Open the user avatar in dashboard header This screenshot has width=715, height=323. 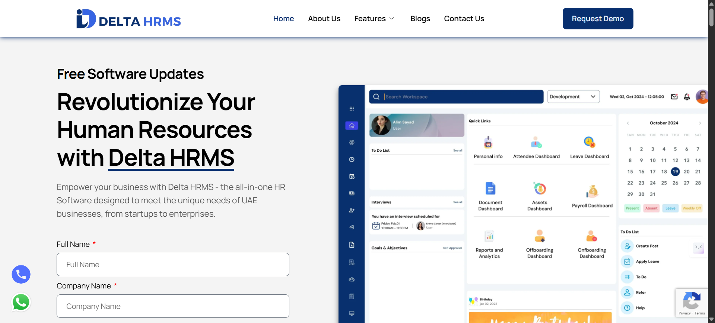tap(702, 97)
